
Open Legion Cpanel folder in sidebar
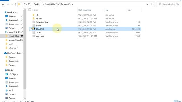(16, 40)
